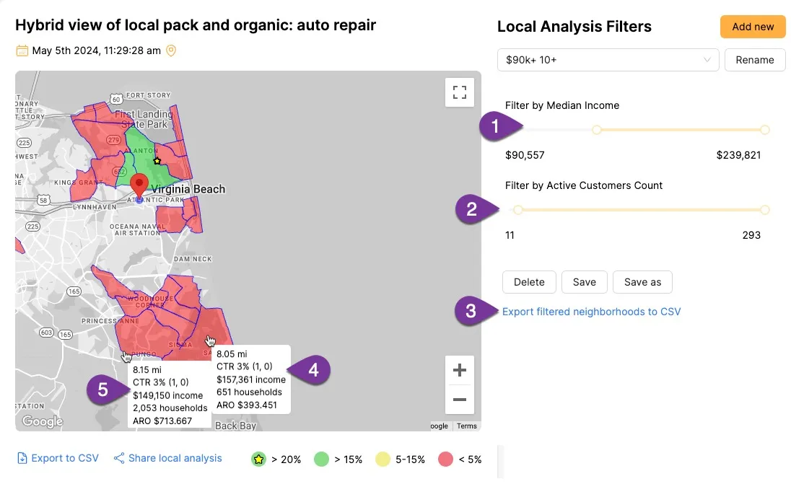Image resolution: width=791 pixels, height=484 pixels.
Task: Save the current filter
Action: coord(584,282)
